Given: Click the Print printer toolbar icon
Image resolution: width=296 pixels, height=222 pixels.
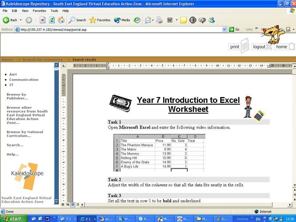Looking at the screenshot, I should tap(159, 20).
